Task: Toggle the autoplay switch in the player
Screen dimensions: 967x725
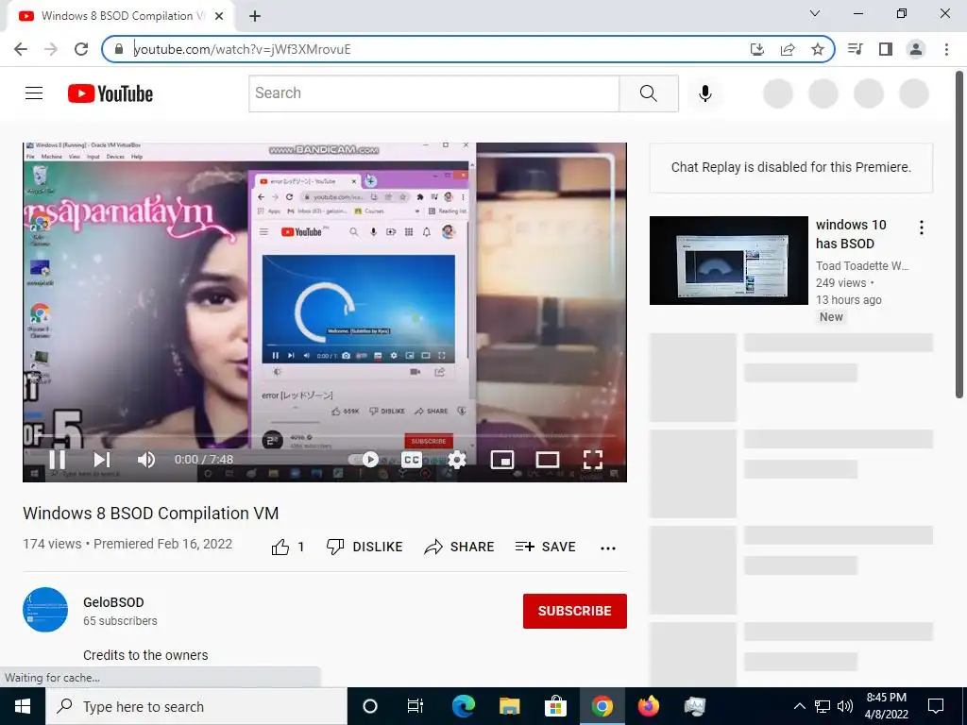Action: [364, 460]
